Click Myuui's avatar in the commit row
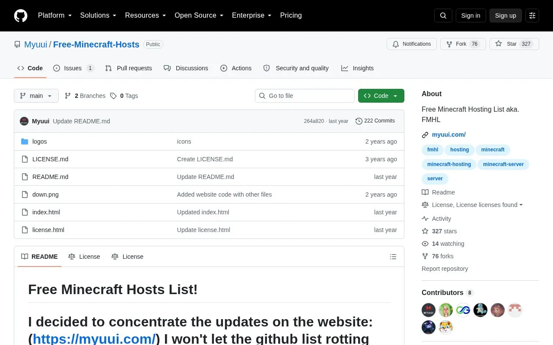This screenshot has height=345, width=553. pyautogui.click(x=24, y=121)
